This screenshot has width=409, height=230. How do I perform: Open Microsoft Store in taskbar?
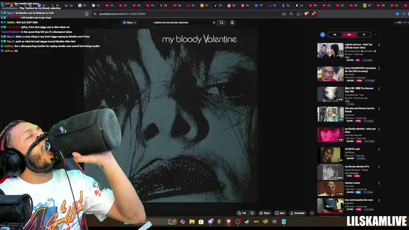click(201, 222)
